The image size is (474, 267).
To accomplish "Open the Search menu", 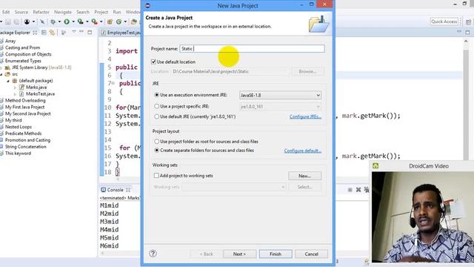I will pyautogui.click(x=83, y=12).
